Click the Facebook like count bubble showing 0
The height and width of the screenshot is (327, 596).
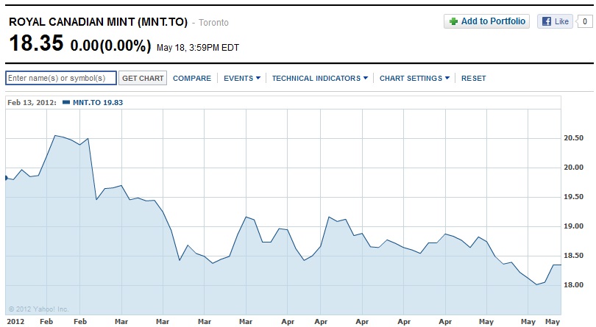click(x=585, y=21)
